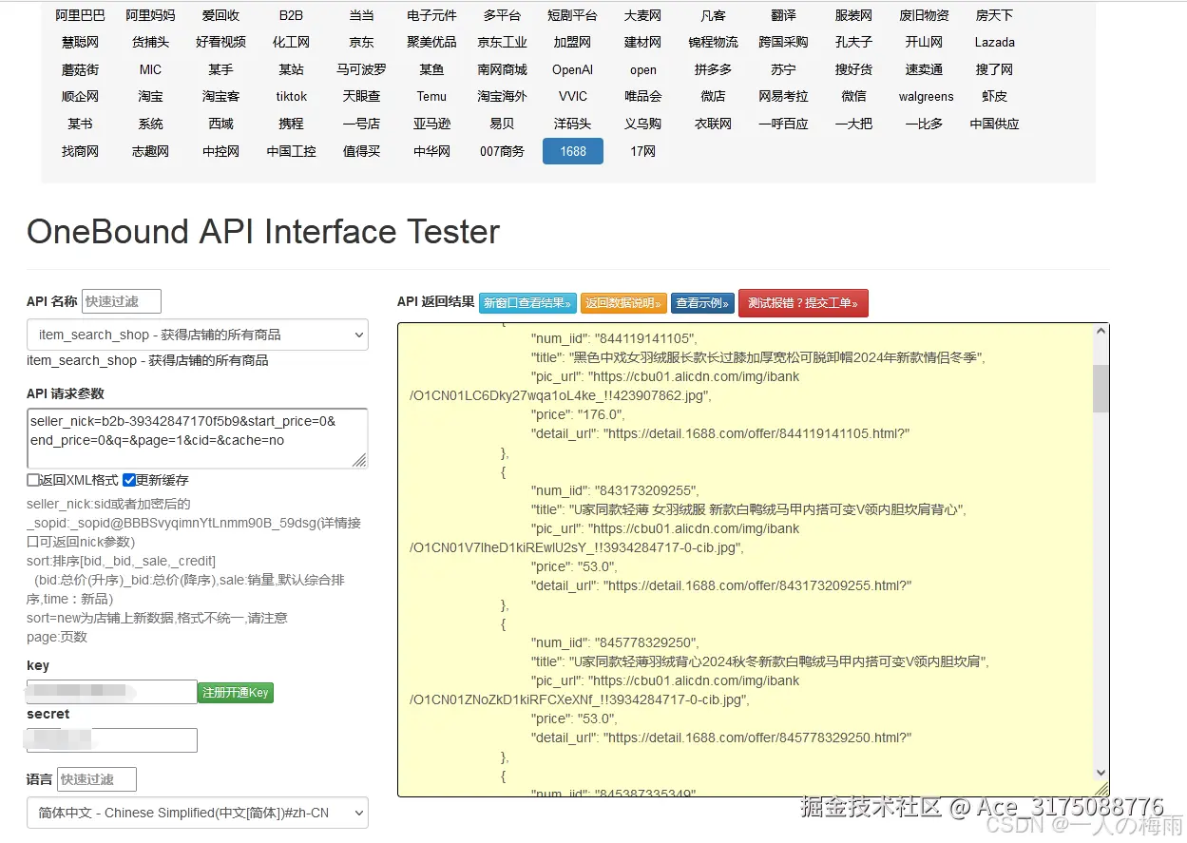The image size is (1187, 843).
Task: Select the 1688 platform tab
Action: (x=573, y=151)
